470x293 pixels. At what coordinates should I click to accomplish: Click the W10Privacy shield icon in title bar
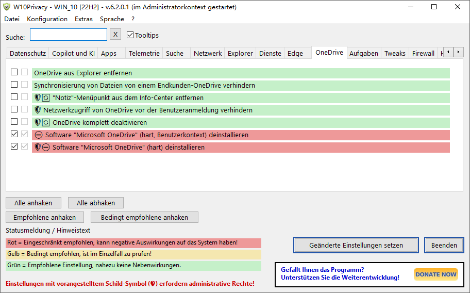(x=7, y=7)
